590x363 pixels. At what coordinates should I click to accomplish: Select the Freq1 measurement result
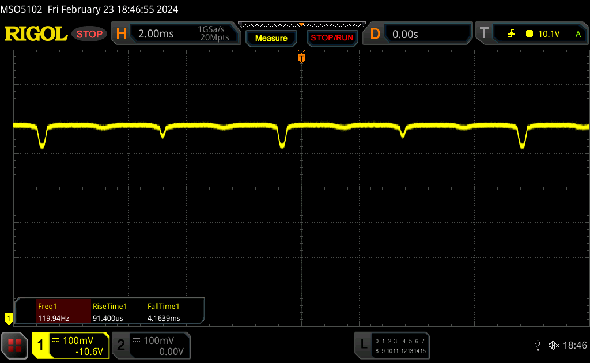(x=63, y=312)
